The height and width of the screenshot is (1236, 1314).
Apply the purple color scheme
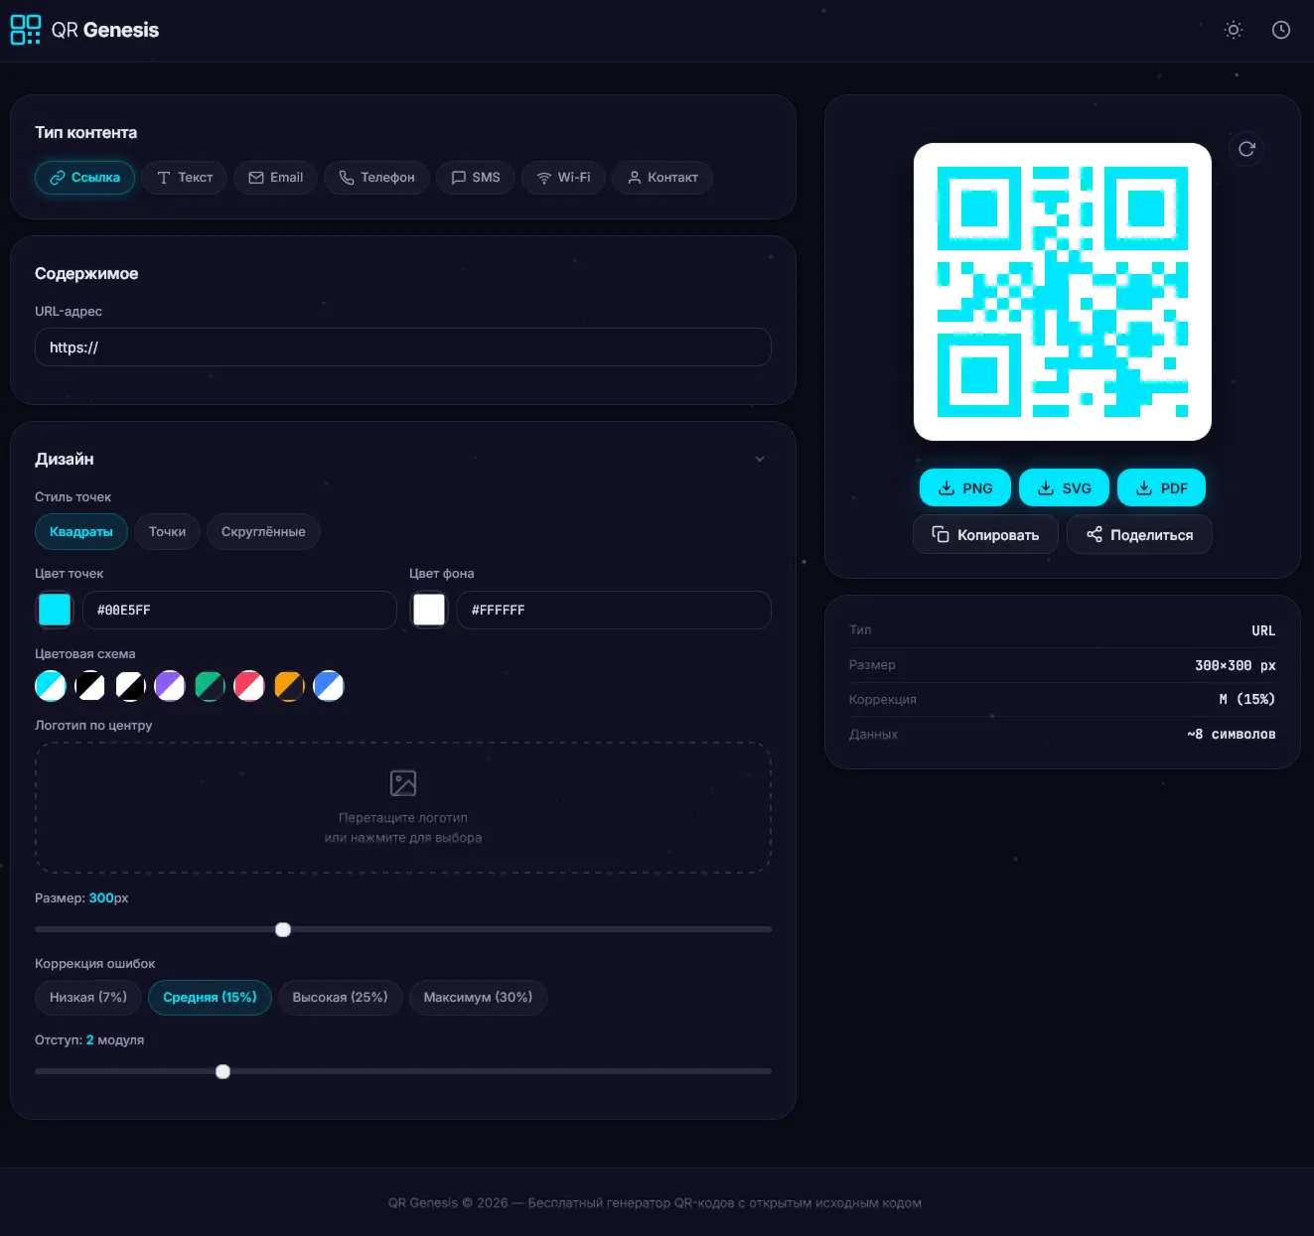170,686
